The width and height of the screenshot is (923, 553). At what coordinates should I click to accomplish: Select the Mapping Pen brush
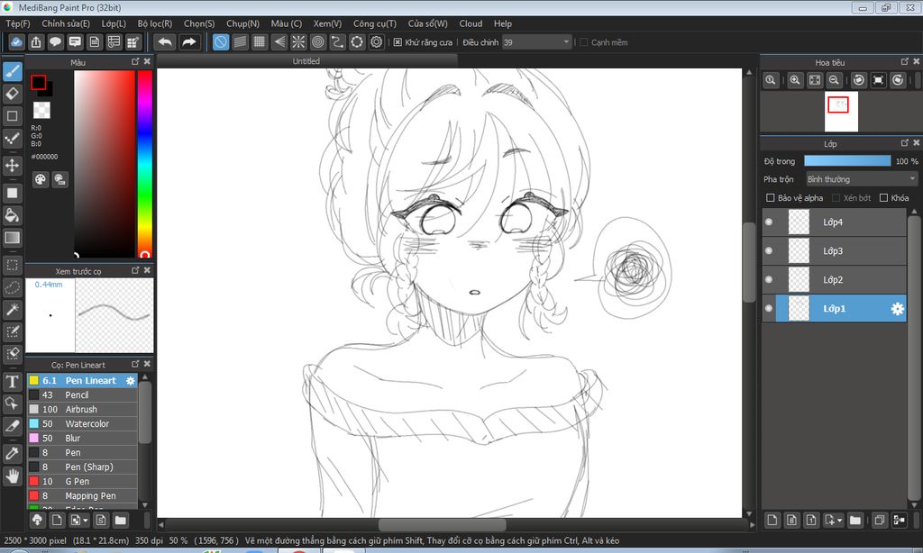point(82,496)
